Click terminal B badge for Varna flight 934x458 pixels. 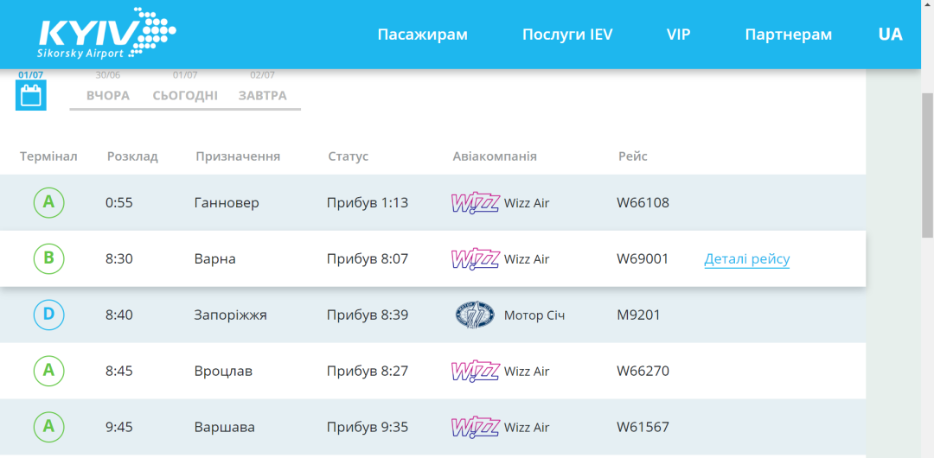pyautogui.click(x=48, y=259)
